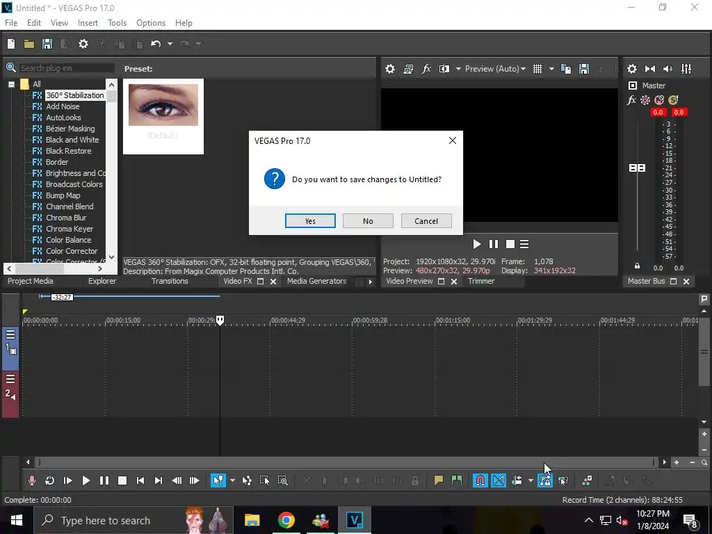Select the Bump Map effect
Screen dimensions: 712x534
tap(63, 195)
